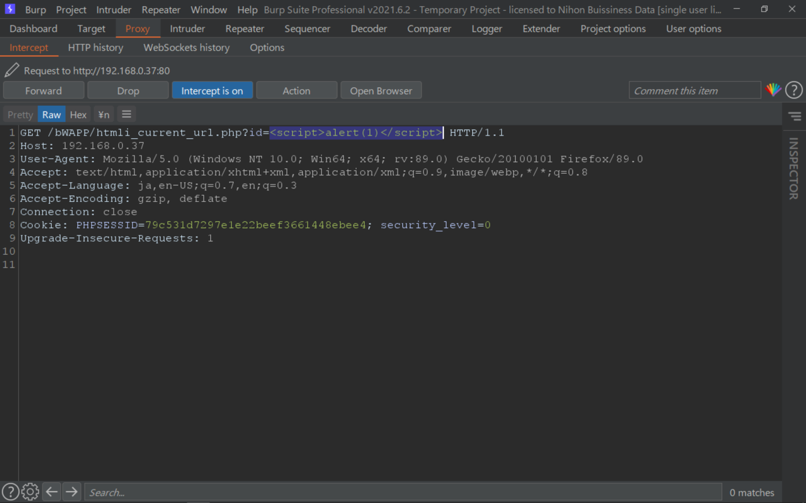The image size is (806, 503).
Task: Switch to the Dashboard tab
Action: 34,29
